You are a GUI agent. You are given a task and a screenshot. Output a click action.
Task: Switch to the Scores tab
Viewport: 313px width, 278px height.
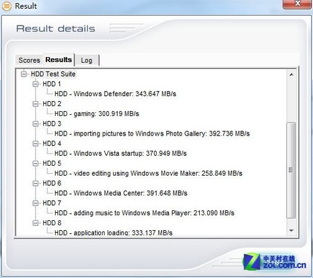coord(29,60)
